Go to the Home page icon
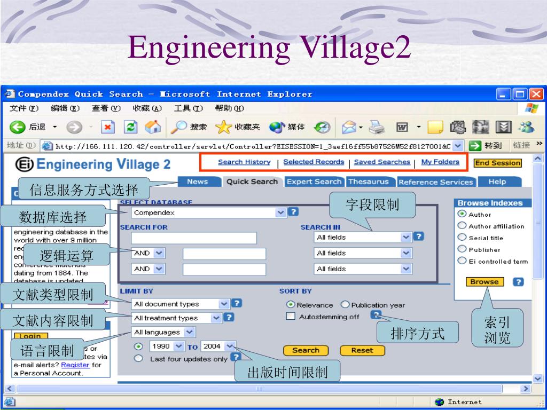Screen dimensions: 547x410 pyautogui.click(x=153, y=127)
